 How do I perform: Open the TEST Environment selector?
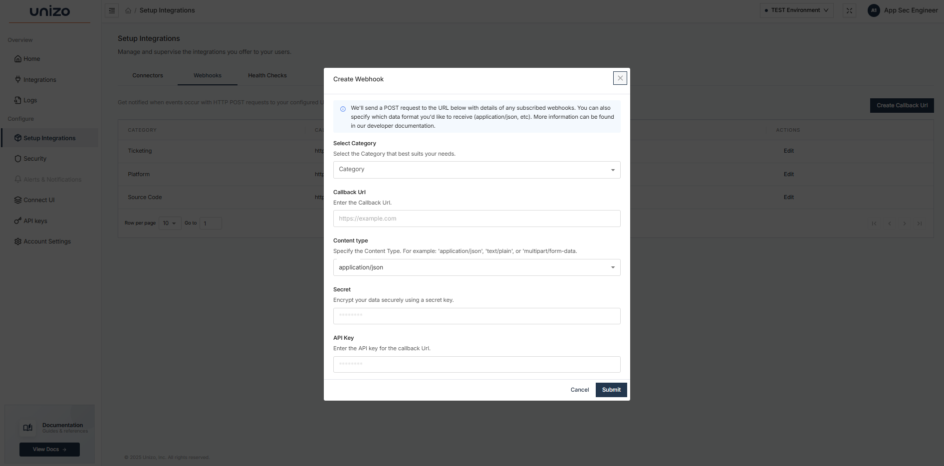coord(796,10)
